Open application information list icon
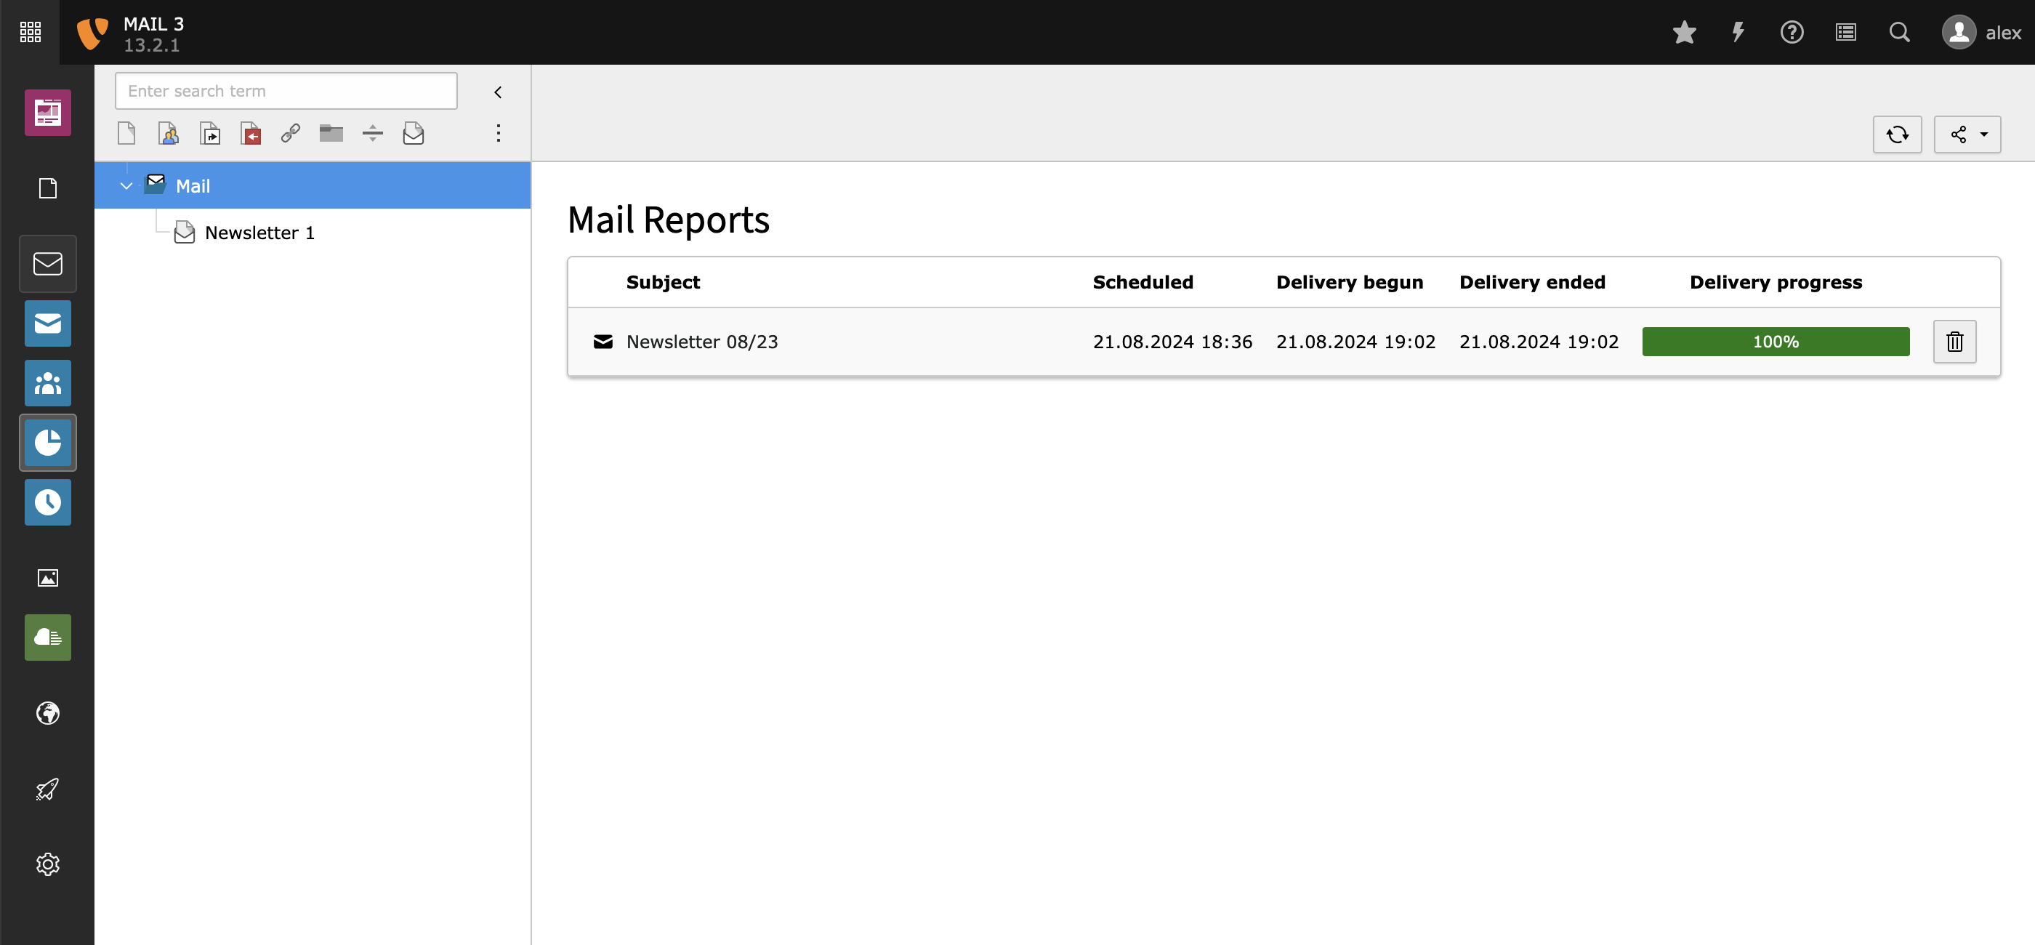Image resolution: width=2035 pixels, height=945 pixels. click(1845, 33)
